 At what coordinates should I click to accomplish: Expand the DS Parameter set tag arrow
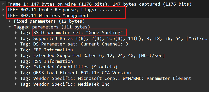click(x=16, y=44)
